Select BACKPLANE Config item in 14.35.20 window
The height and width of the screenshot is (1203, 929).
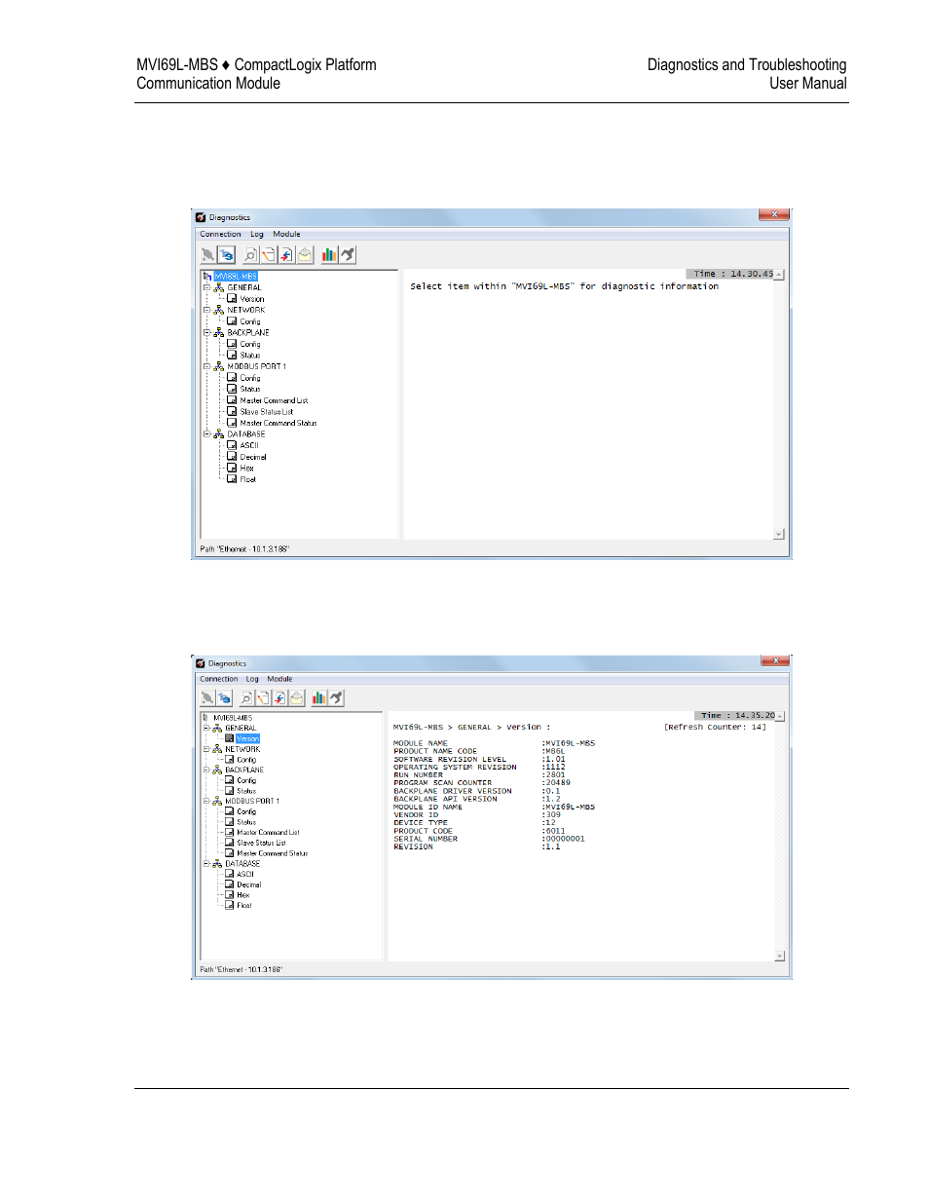246,780
